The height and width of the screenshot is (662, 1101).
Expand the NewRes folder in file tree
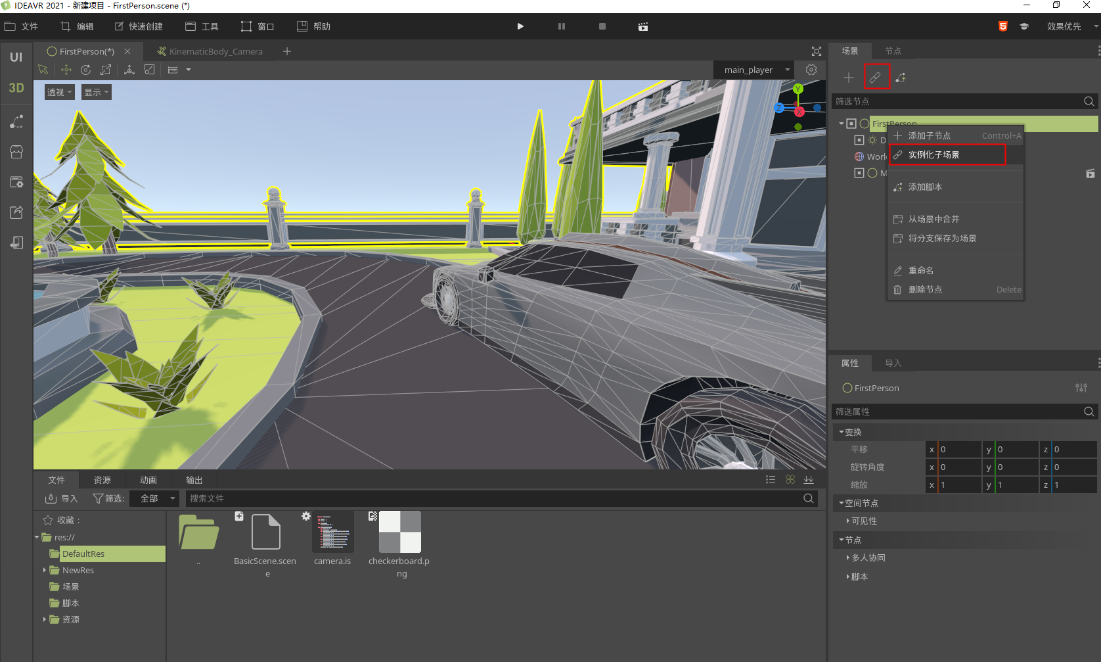point(45,570)
